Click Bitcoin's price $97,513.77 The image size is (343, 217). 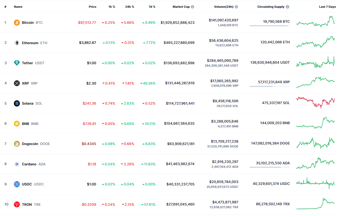(87, 23)
